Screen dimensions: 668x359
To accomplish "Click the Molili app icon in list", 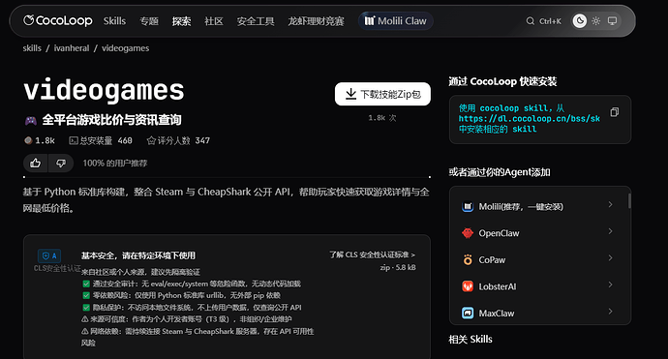I will (468, 206).
